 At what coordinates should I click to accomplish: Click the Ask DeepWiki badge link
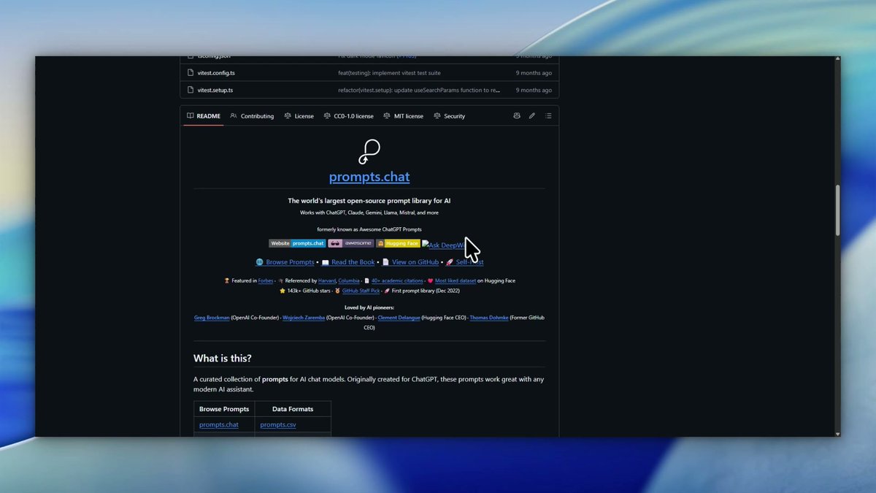click(x=443, y=245)
